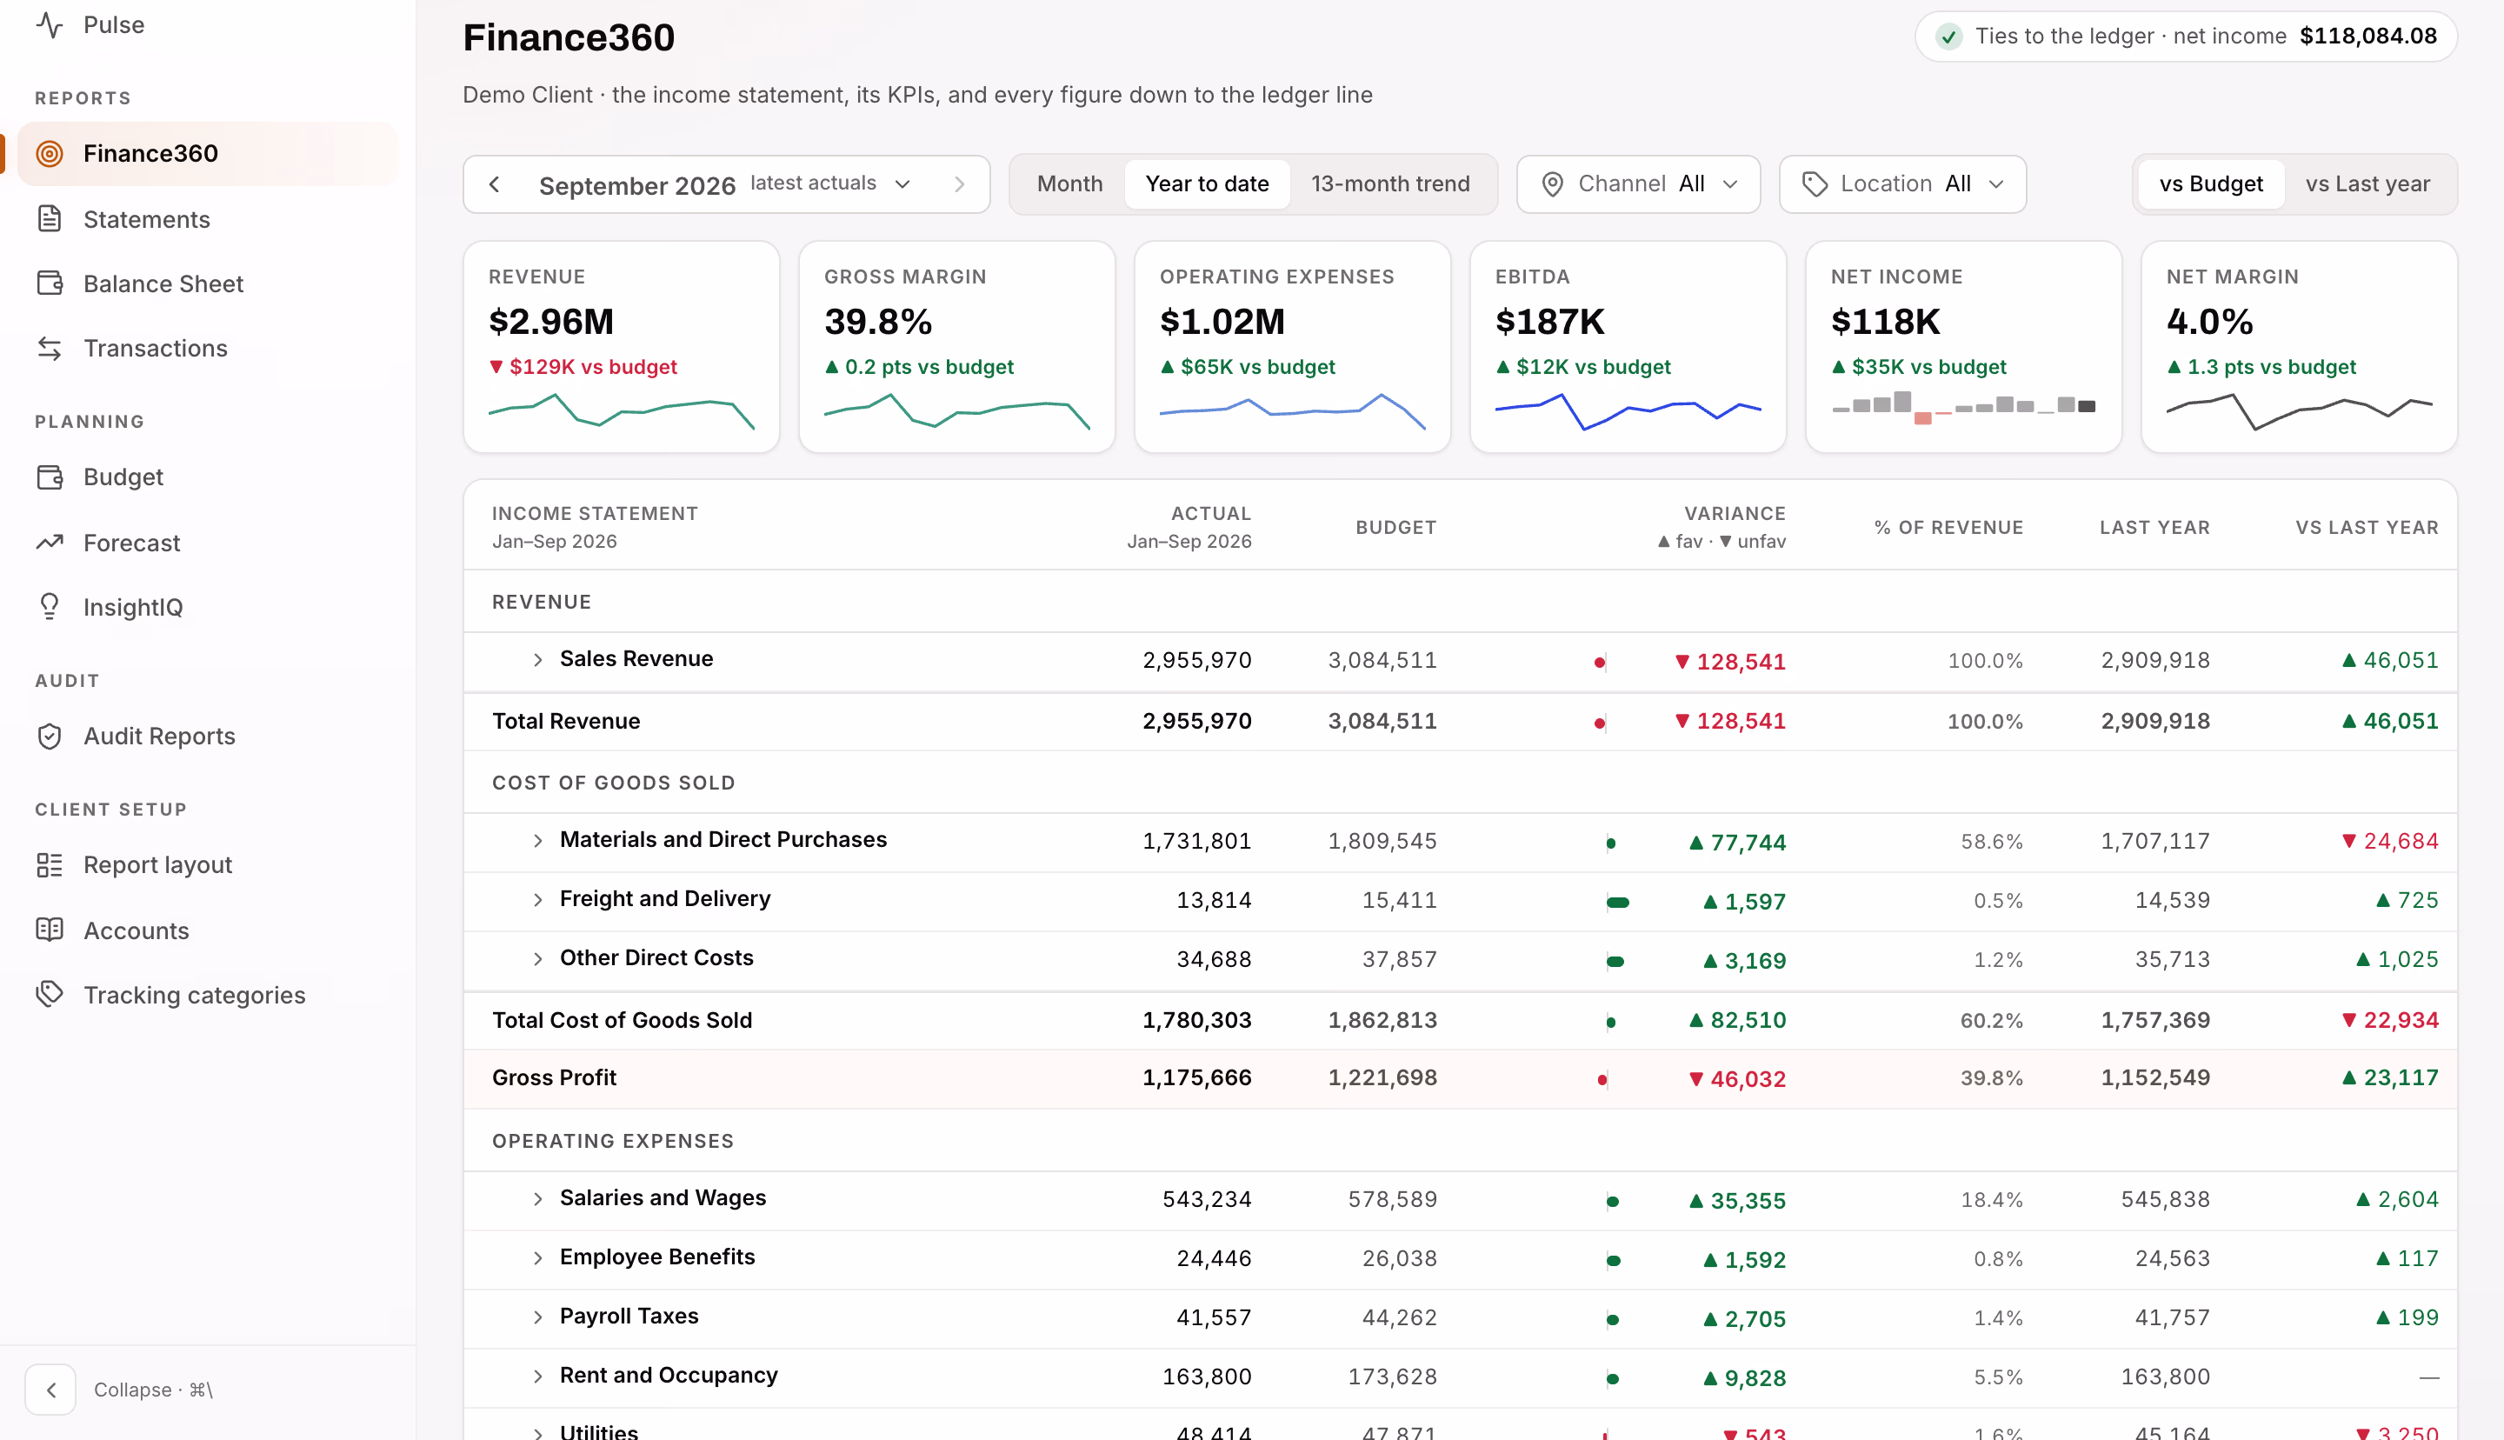Expand the Salaries and Wages row

pyautogui.click(x=538, y=1198)
